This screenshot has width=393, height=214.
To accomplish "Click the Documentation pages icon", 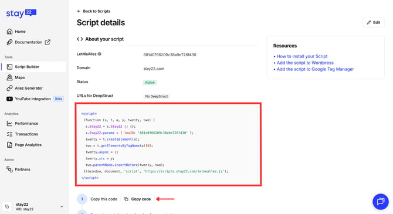I will tap(9, 42).
